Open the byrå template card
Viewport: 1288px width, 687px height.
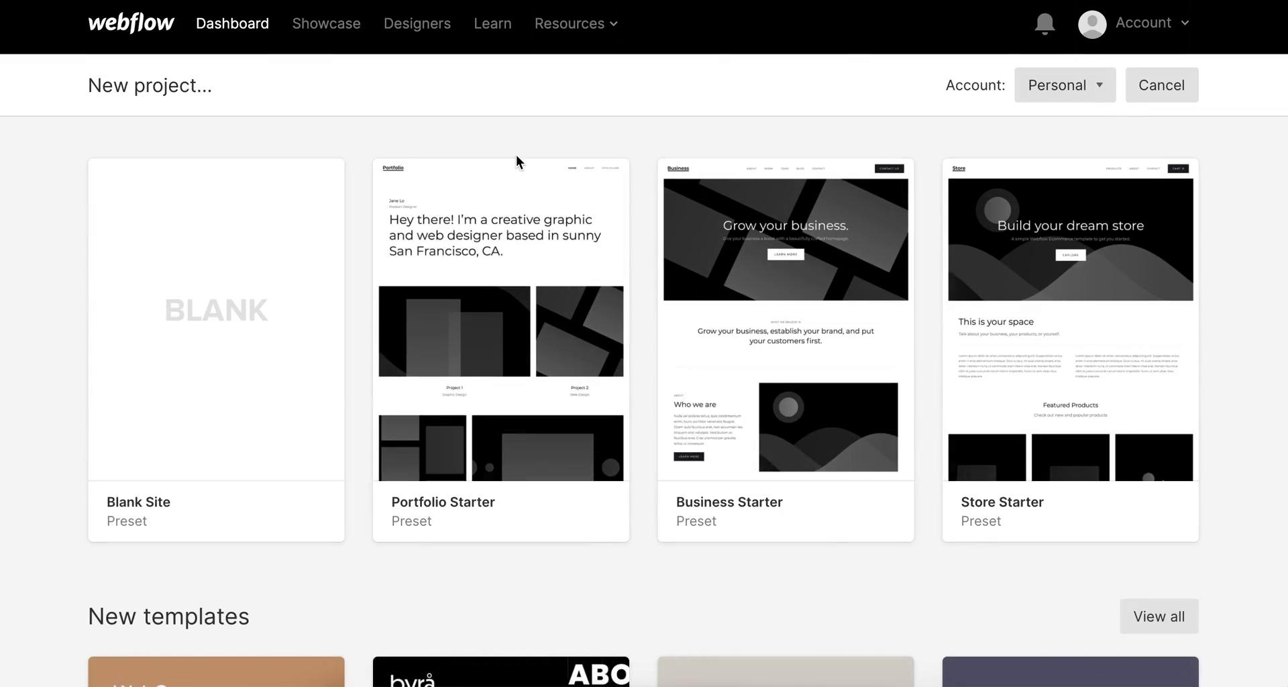click(501, 672)
